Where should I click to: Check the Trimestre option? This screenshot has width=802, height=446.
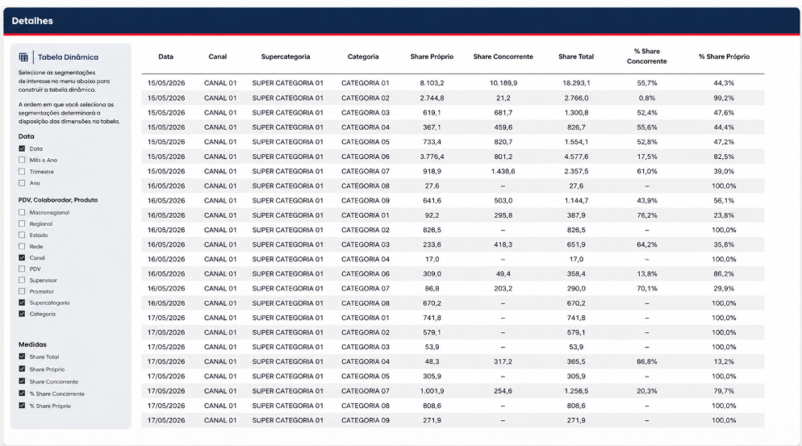click(22, 172)
